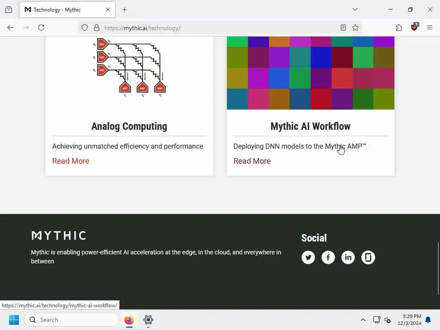Click the text "Achieving unmatched efficiency and performance"

(128, 147)
